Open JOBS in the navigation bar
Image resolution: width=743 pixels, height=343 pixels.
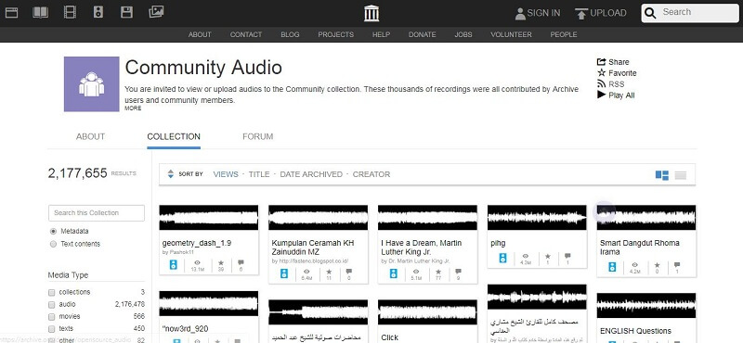tap(463, 34)
